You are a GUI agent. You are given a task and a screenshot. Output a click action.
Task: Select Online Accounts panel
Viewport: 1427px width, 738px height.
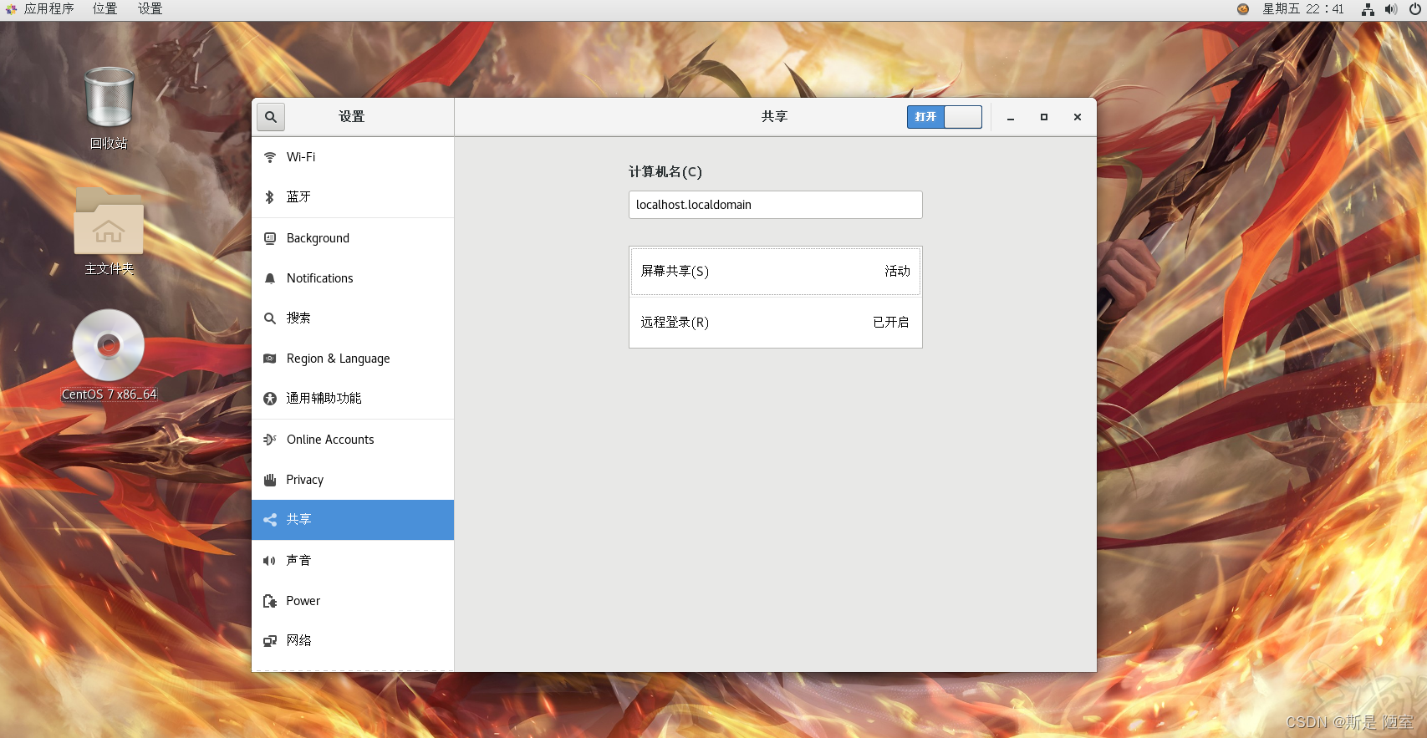[x=353, y=440]
